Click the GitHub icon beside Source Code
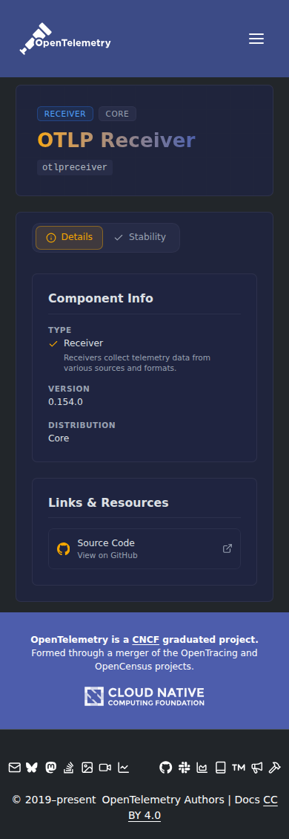Image resolution: width=289 pixels, height=839 pixels. click(x=64, y=548)
